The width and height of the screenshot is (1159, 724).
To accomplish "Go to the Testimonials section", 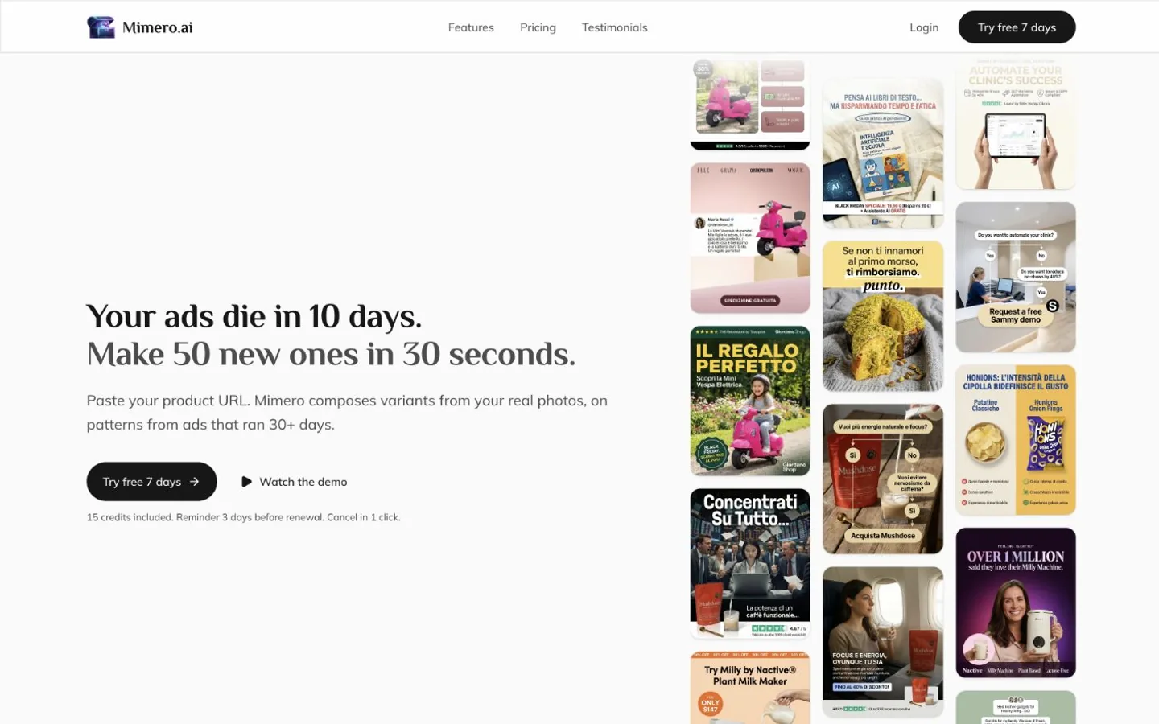I will [x=615, y=27].
